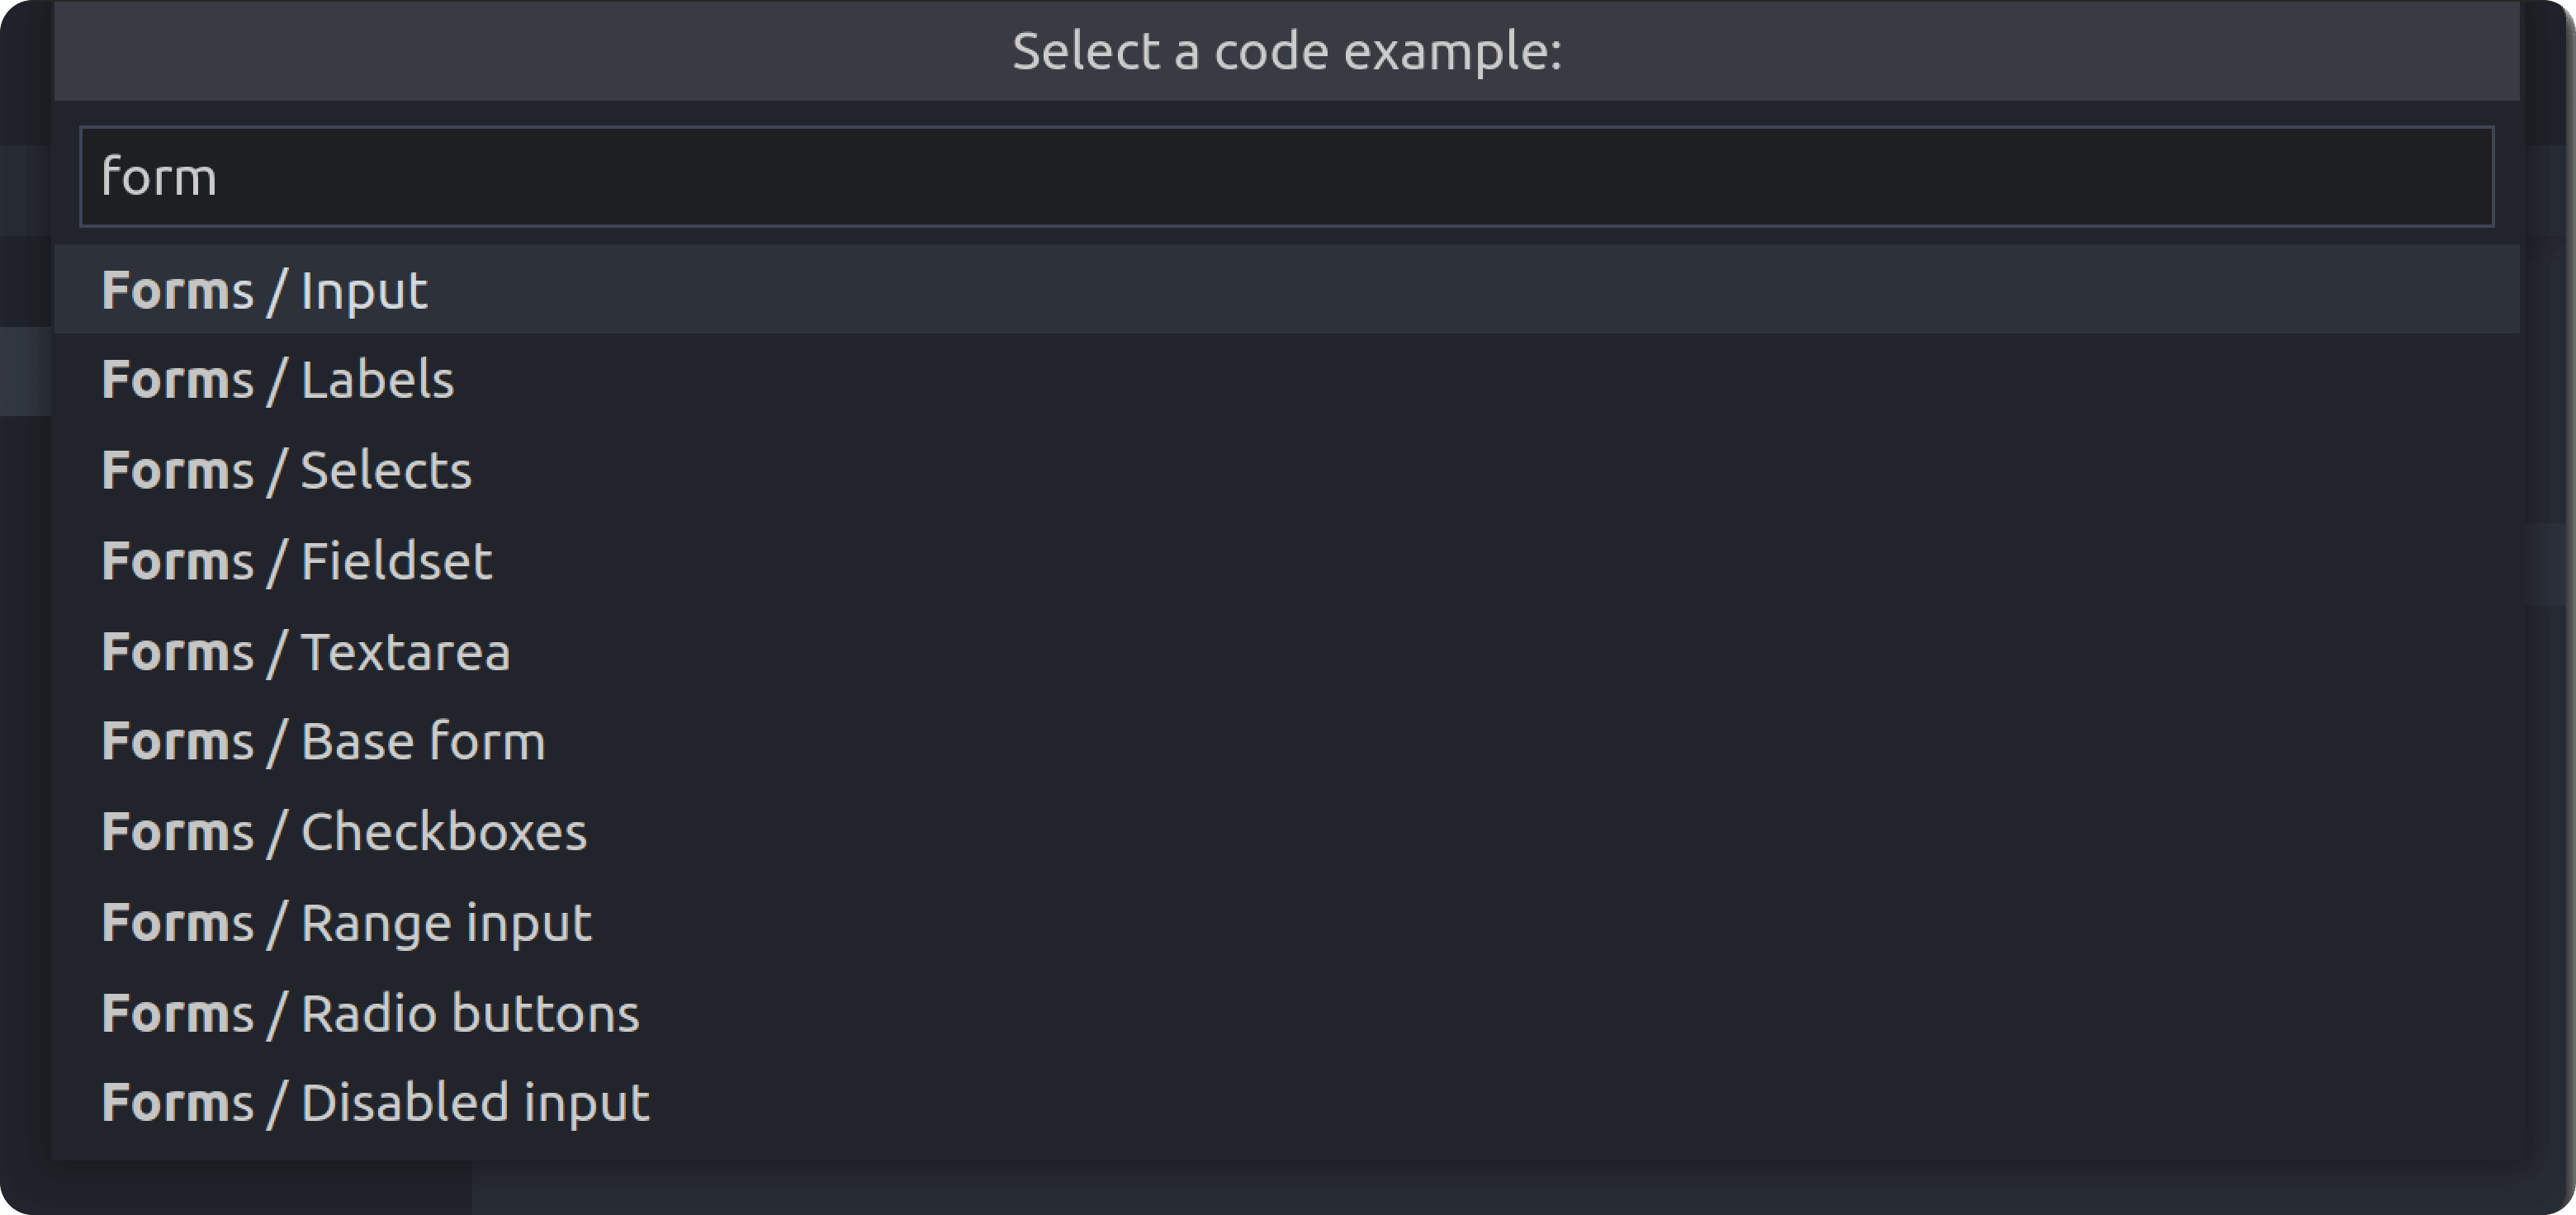The width and height of the screenshot is (2576, 1215).
Task: Select the Forms / Disabled input example
Action: 375,1100
